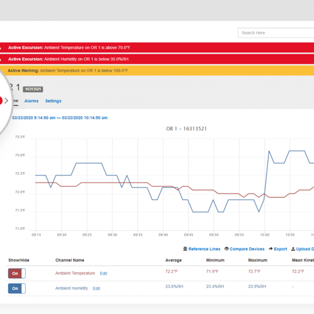Click warning icon on Ambient Humidity excursion banner
This screenshot has width=314, height=314.
(x=1, y=59)
